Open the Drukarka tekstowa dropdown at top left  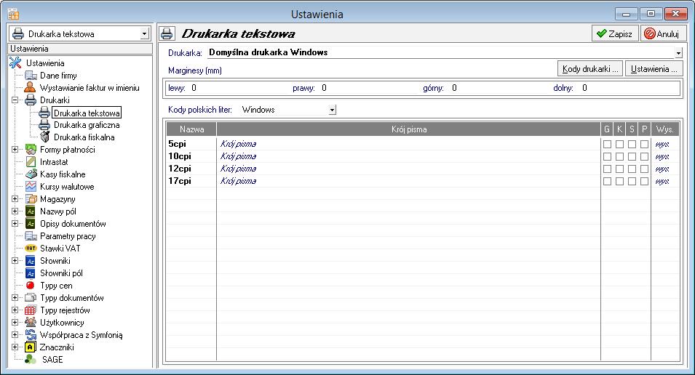(x=144, y=34)
